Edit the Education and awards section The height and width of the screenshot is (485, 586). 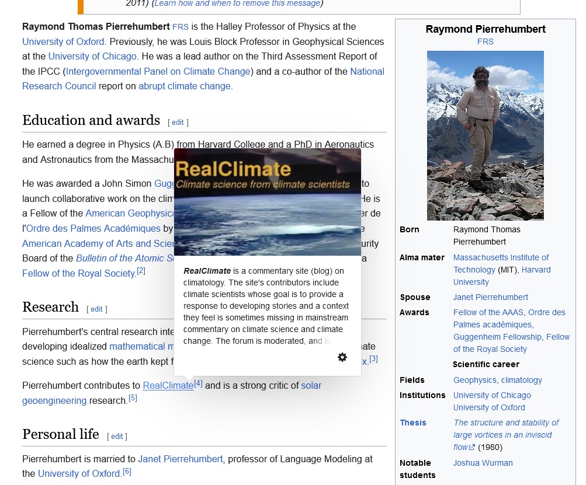point(178,123)
